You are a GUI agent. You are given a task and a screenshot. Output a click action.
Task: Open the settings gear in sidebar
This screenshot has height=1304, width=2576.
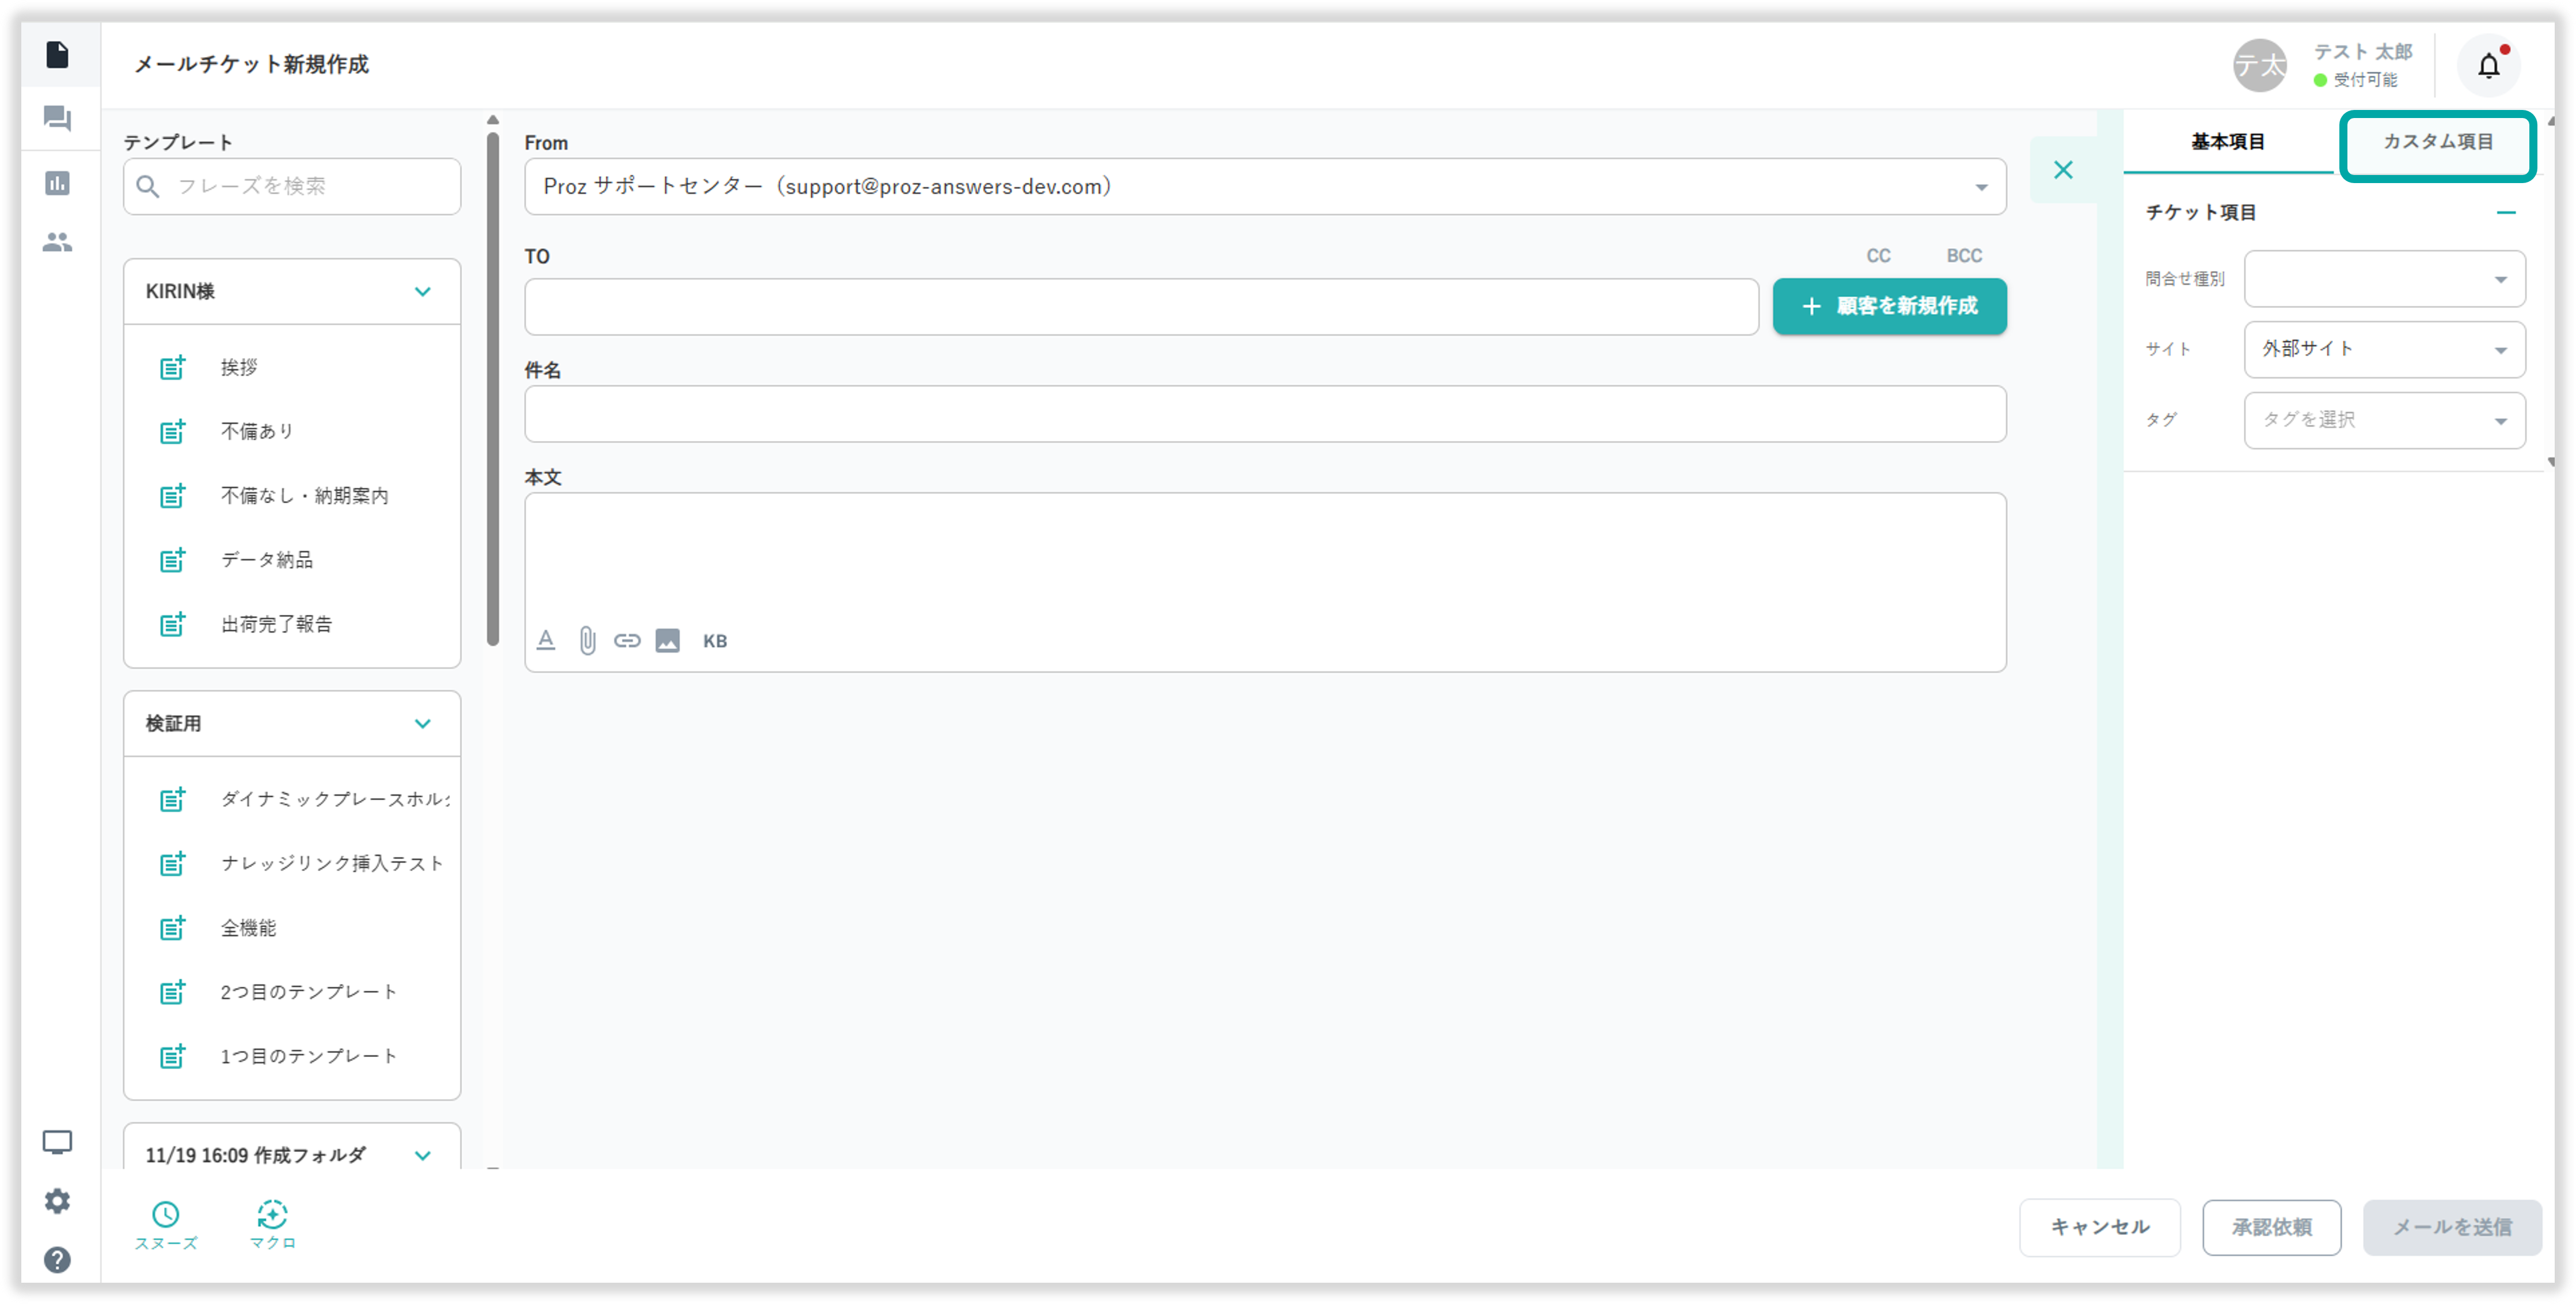click(57, 1201)
